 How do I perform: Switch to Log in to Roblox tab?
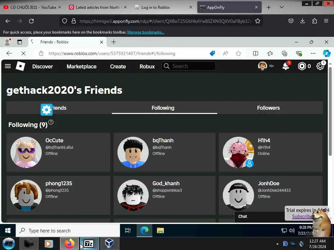point(164,7)
